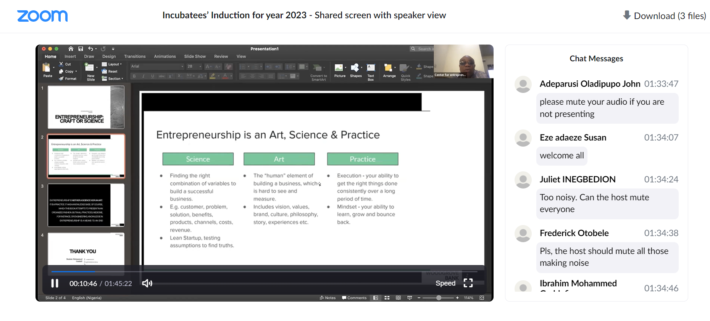
Task: Click the Home icon in PowerPoint title bar
Action: tap(71, 49)
